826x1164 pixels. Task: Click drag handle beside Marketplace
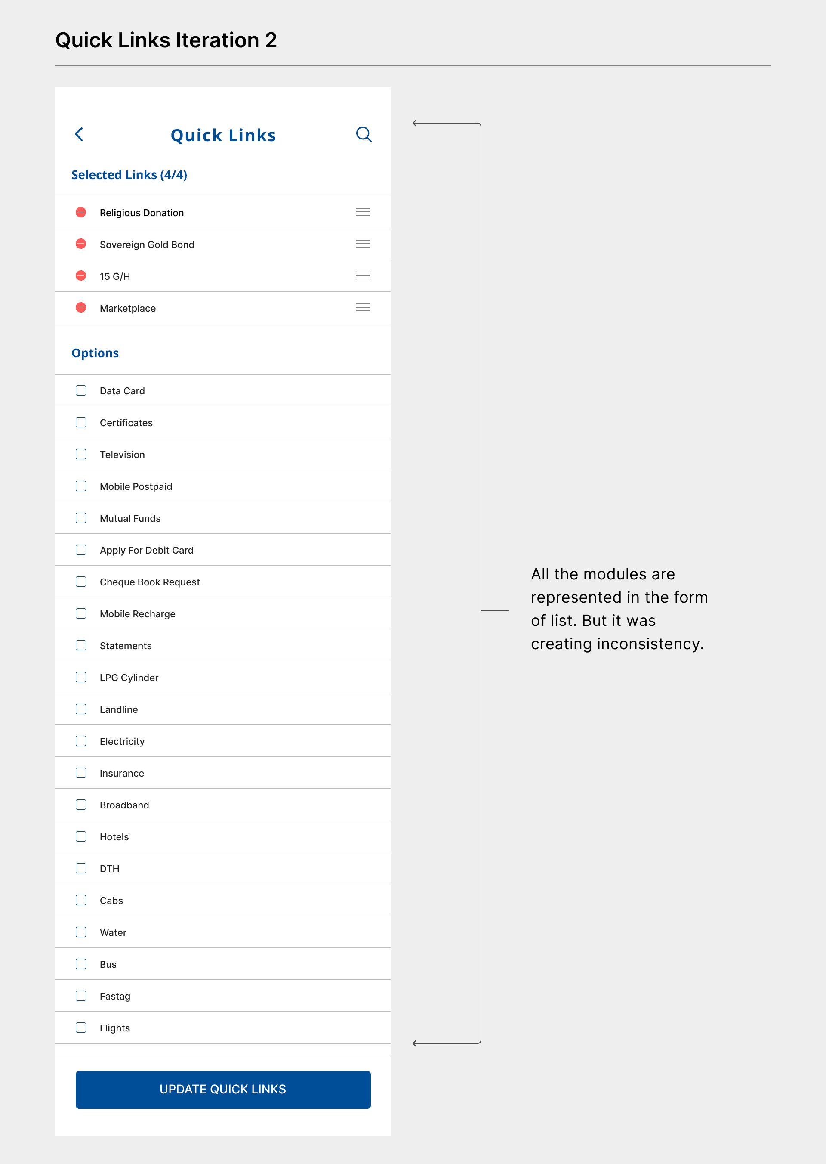click(363, 308)
